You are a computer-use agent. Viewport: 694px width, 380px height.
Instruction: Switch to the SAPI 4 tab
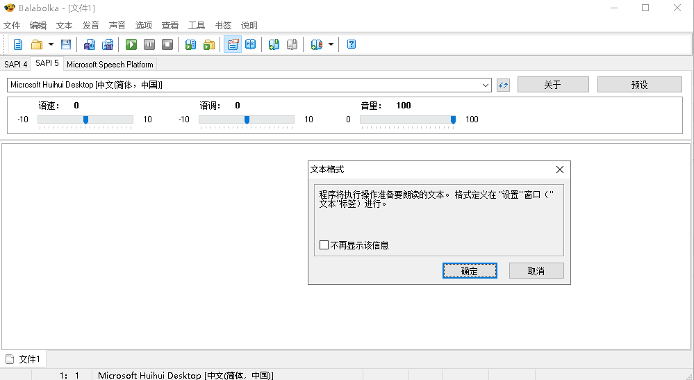15,64
